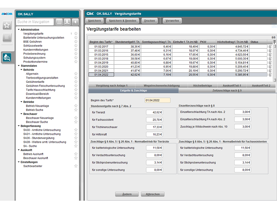Click the Speichern & Beenden button

123,21
